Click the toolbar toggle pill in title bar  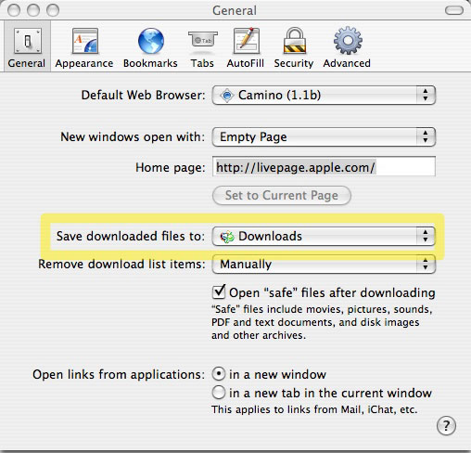[x=454, y=10]
